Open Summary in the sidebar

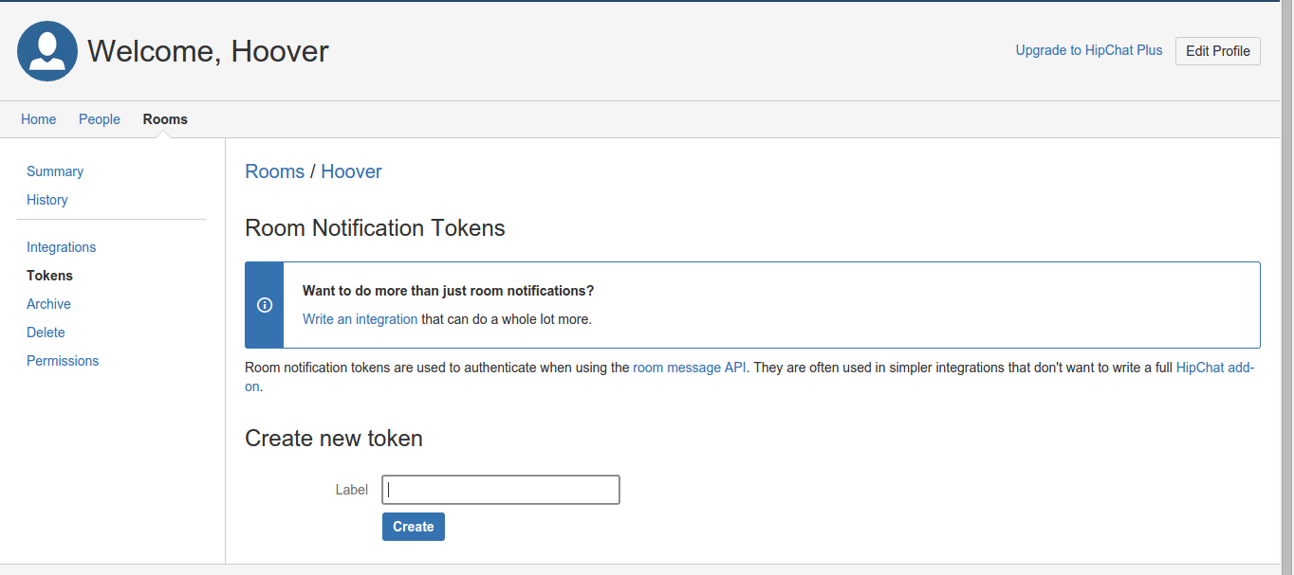(x=55, y=171)
